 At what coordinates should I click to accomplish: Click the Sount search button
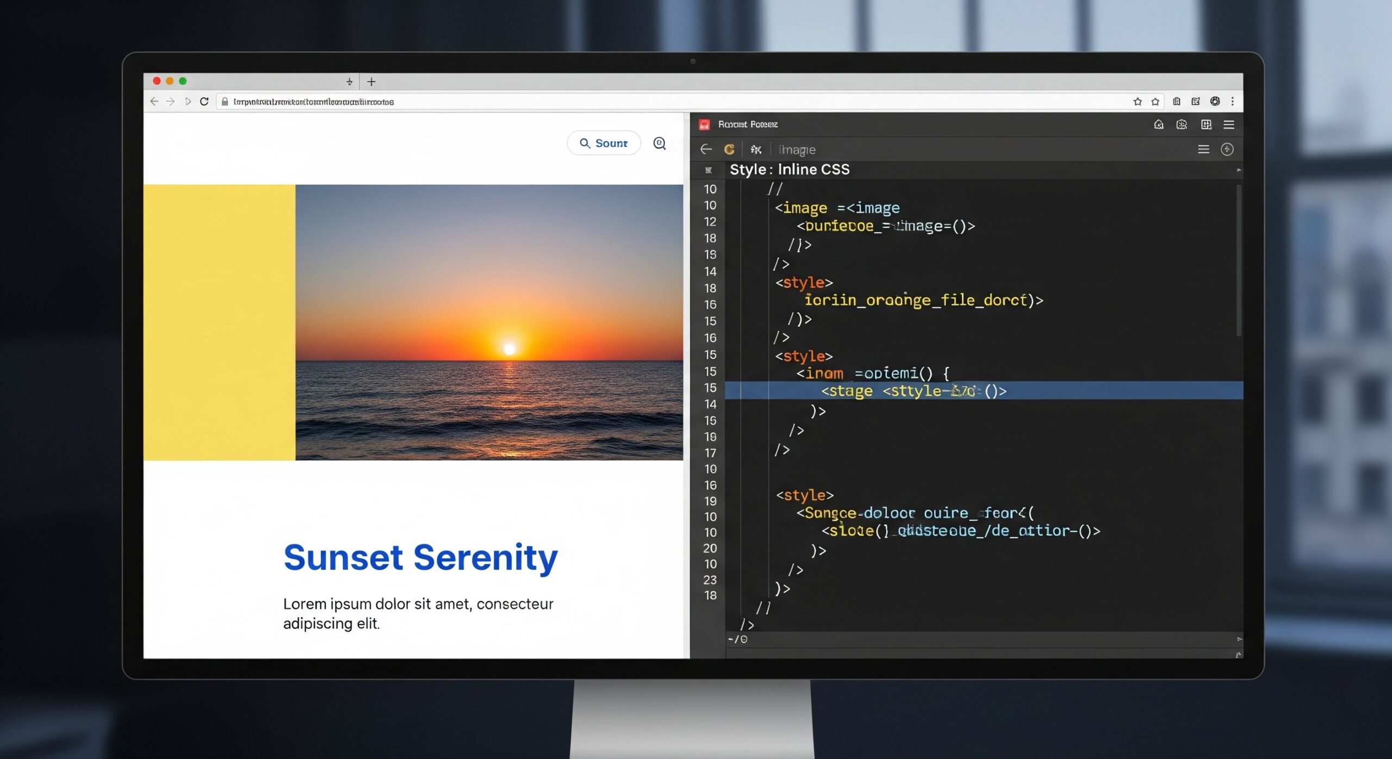[604, 143]
